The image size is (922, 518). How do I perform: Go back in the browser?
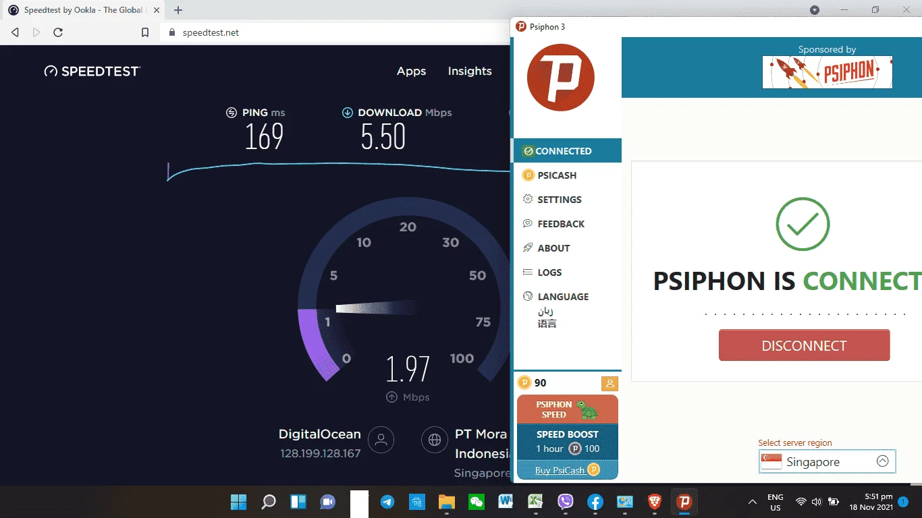(x=15, y=32)
